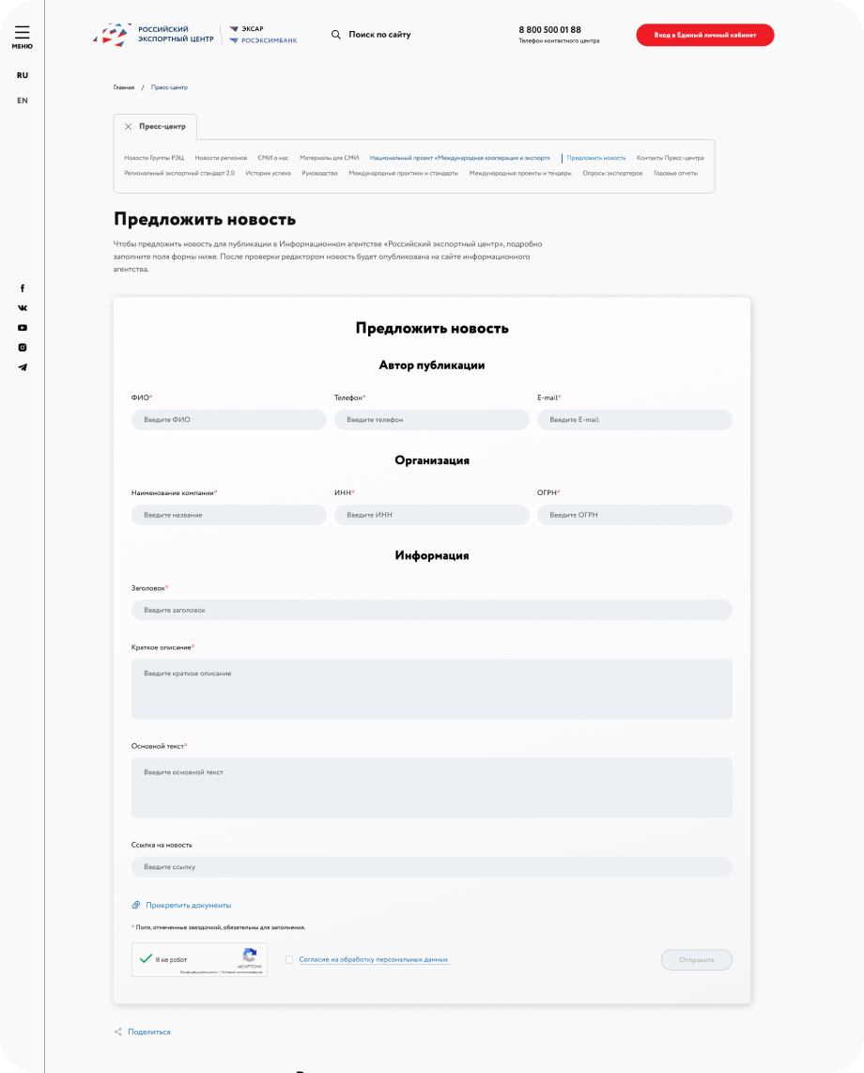Open 'Согласие на обработку персональных данных' link
Viewport: 864px width, 1073px height.
pos(373,960)
